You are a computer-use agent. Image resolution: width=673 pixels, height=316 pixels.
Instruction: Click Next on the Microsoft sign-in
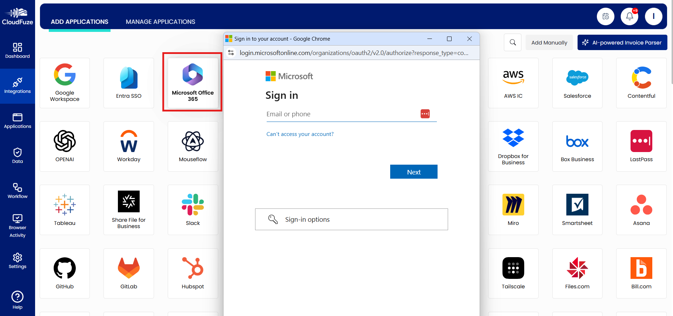point(413,172)
